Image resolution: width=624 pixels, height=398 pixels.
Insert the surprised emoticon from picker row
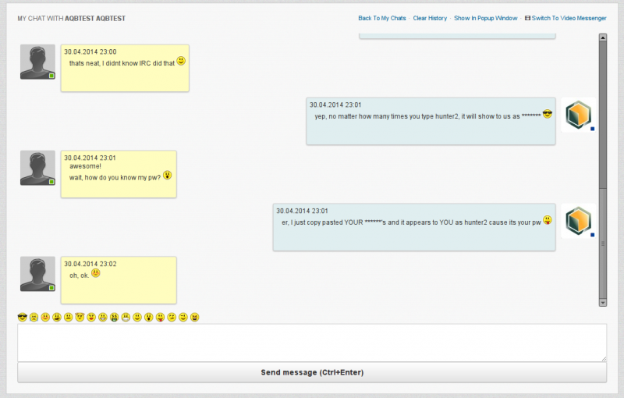[x=149, y=317]
